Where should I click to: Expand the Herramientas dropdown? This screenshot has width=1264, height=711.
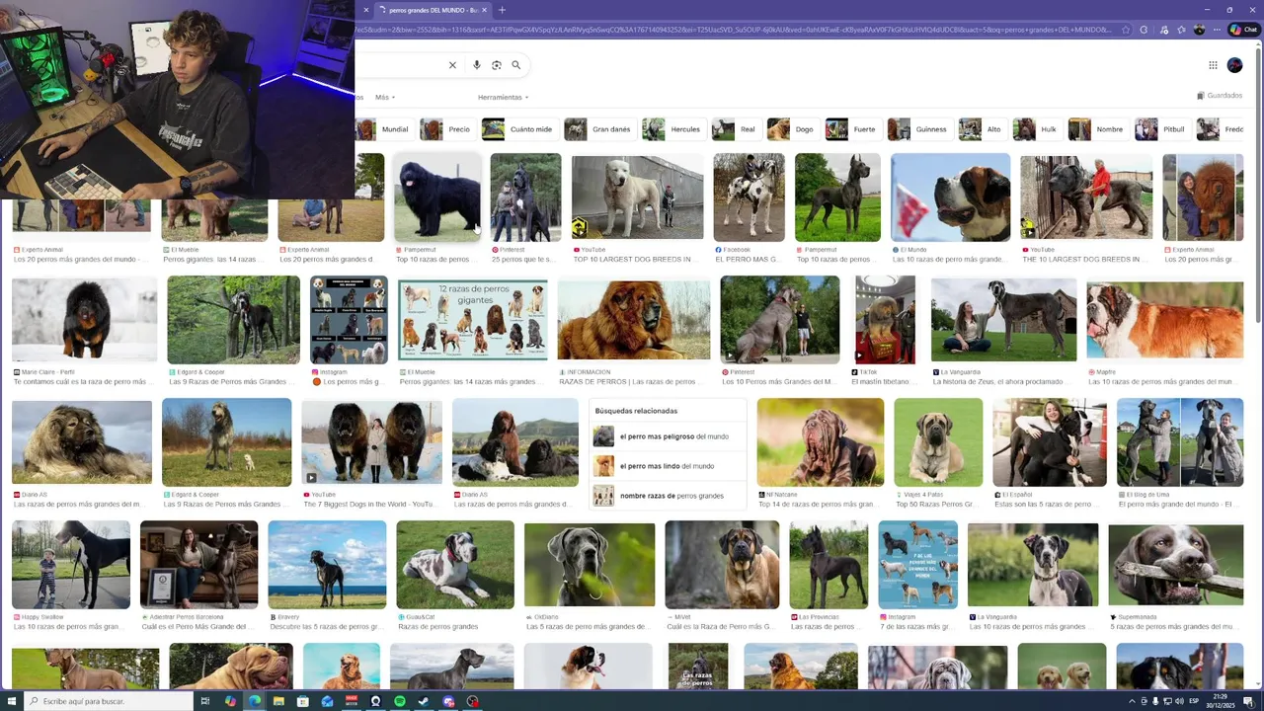503,98
